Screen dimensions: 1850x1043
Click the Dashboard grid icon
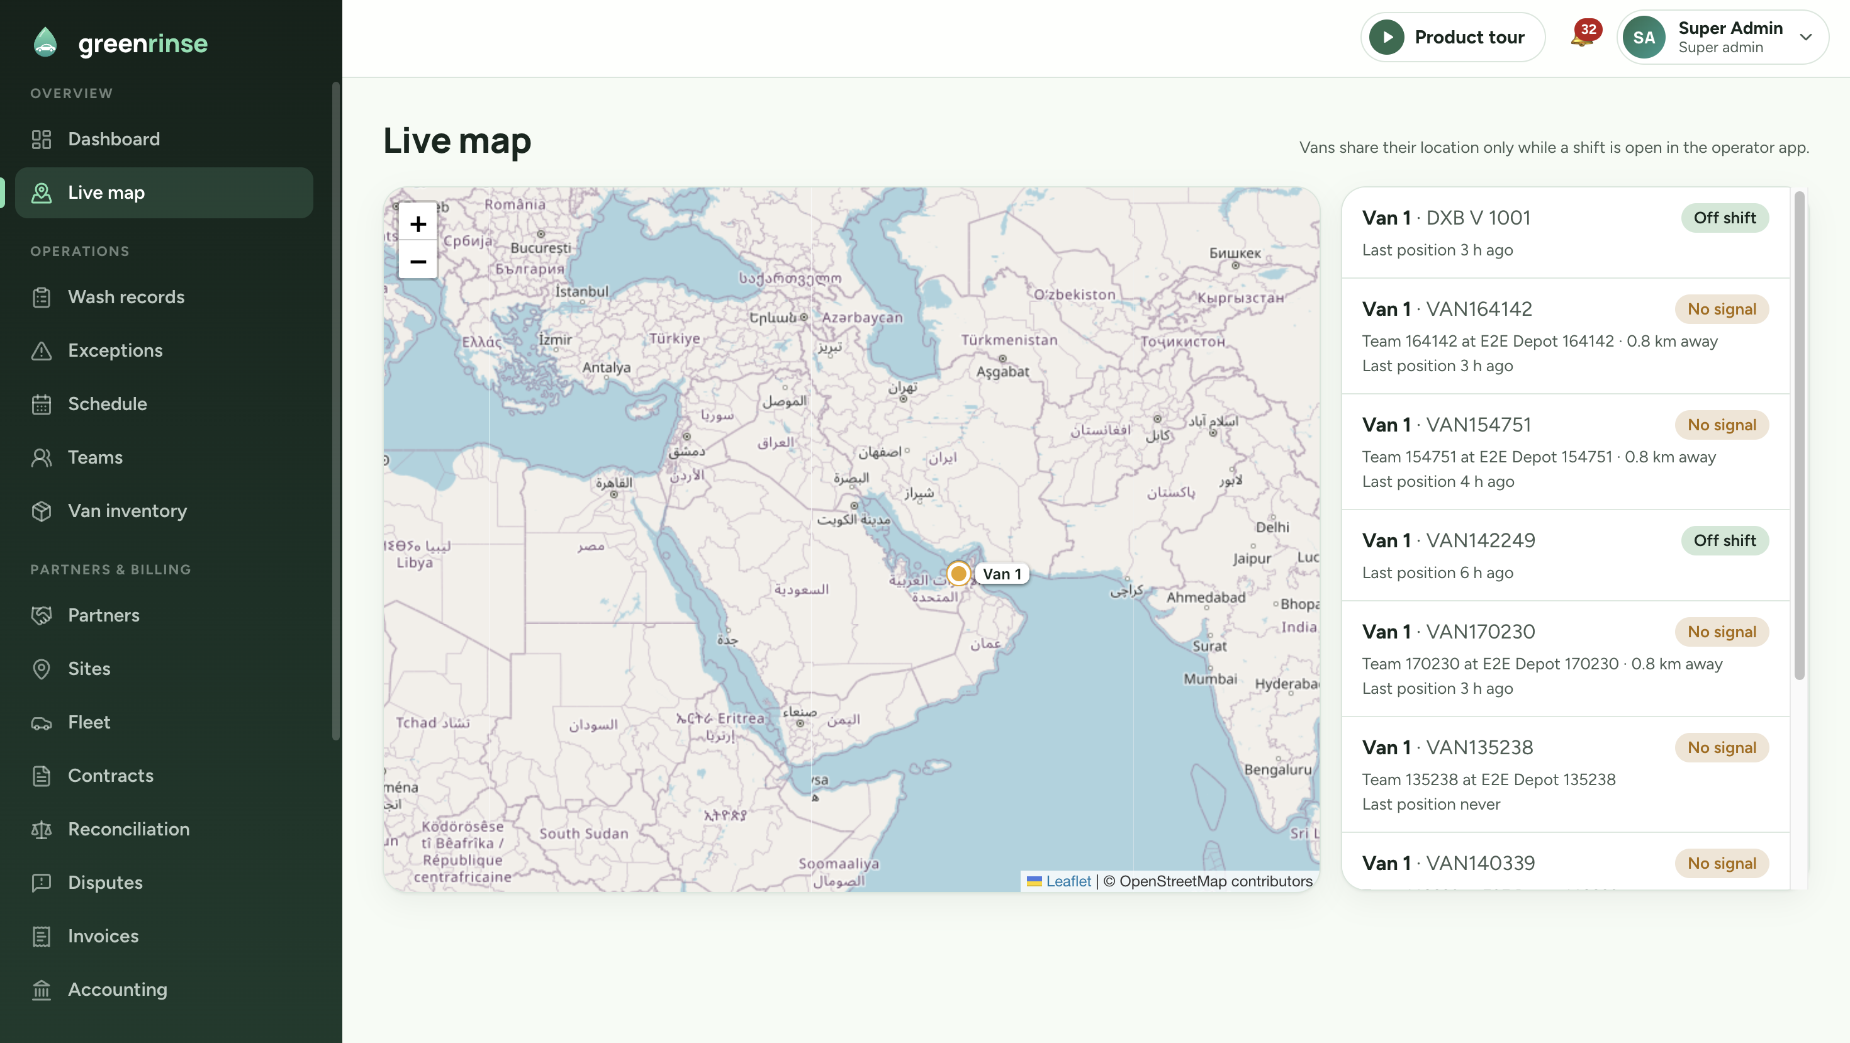click(42, 139)
